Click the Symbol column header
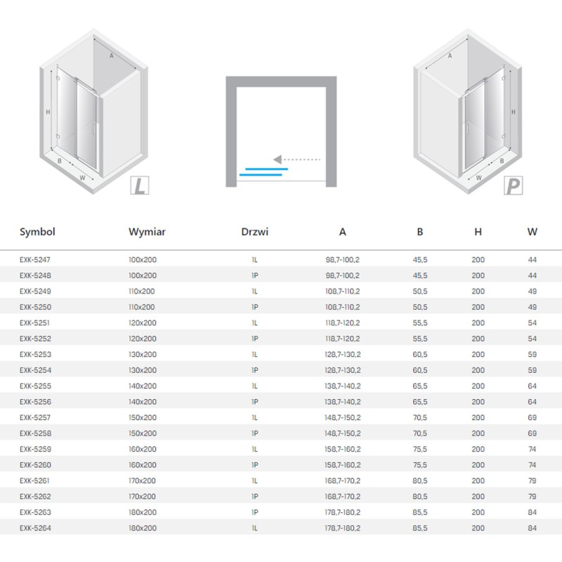This screenshot has width=562, height=562. point(37,232)
